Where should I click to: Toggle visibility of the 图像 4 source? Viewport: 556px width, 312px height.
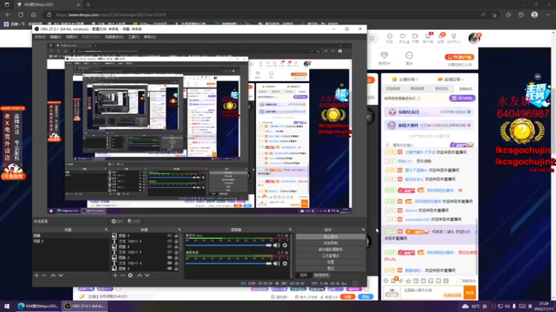(x=170, y=247)
